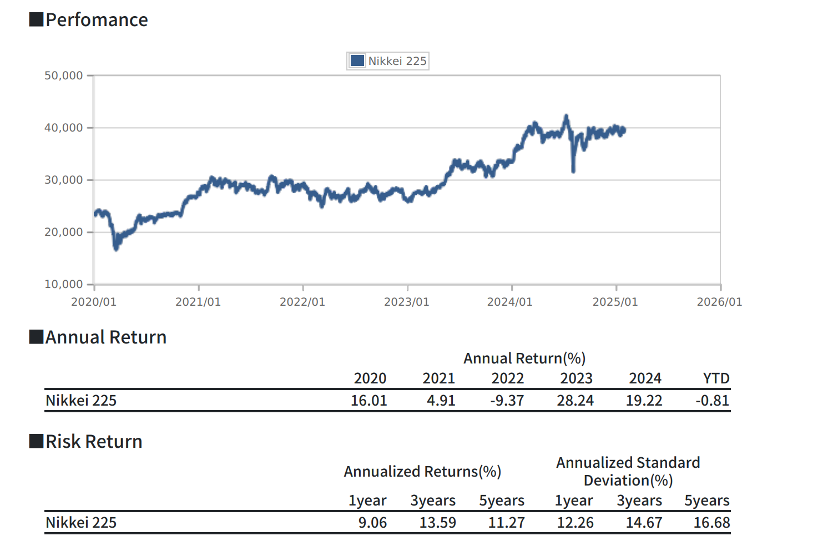Click the 11.27 five-year return value
Viewport: 828px width, 546px height.
(507, 523)
